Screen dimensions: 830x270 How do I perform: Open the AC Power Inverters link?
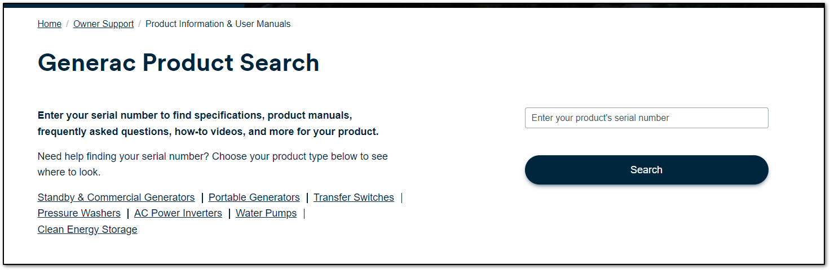coord(178,213)
